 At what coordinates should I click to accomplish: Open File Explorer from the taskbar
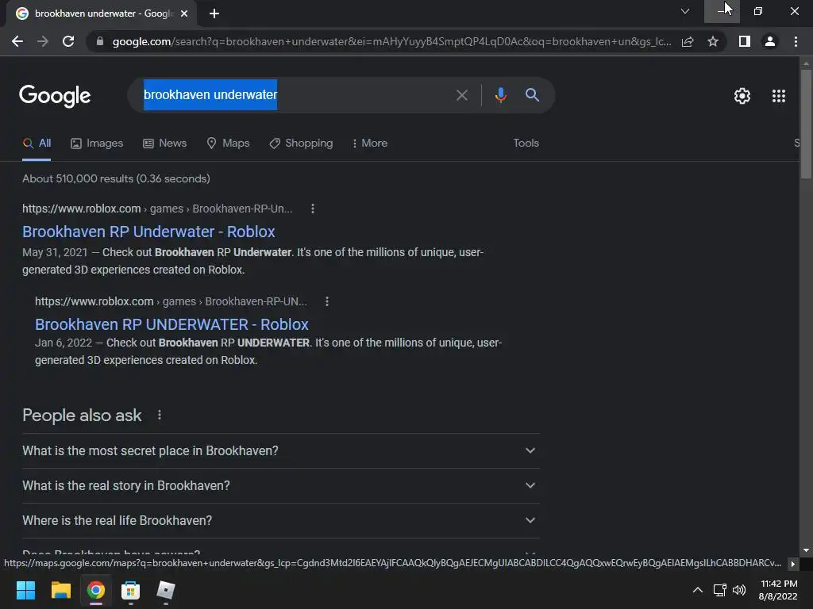point(60,590)
